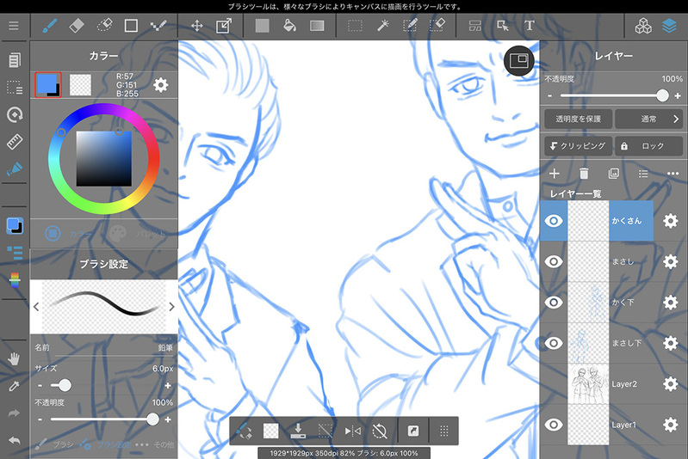Click the navigator window round button
688x459 pixels.
tap(519, 60)
